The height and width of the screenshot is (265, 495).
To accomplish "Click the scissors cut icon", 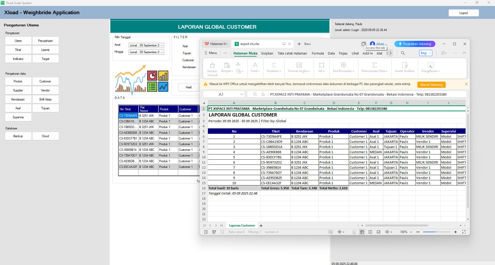I will (x=238, y=64).
